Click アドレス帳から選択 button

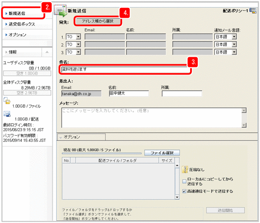[x=98, y=21]
